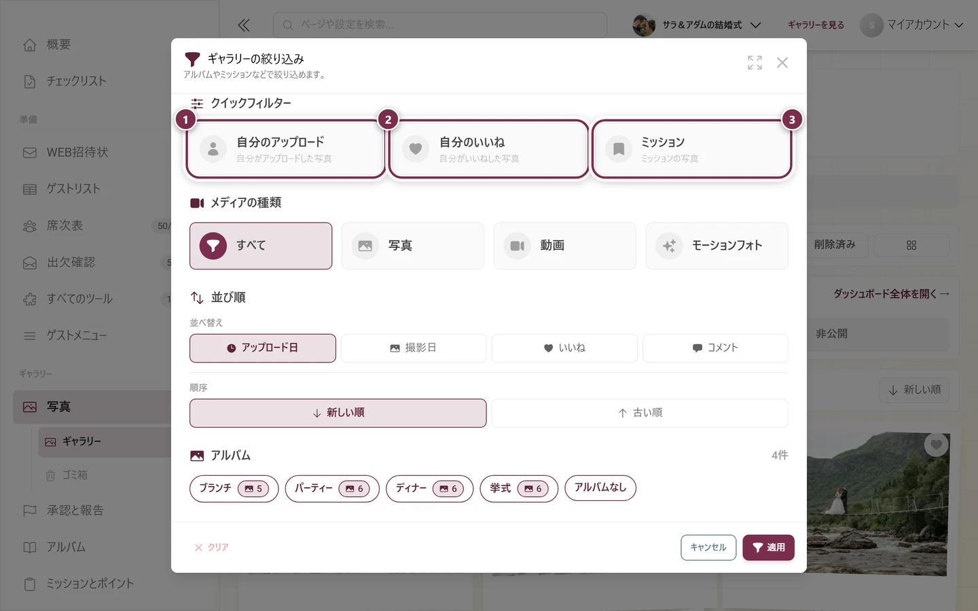Expand dialog to fullscreen icon
The height and width of the screenshot is (611, 978).
pos(755,62)
